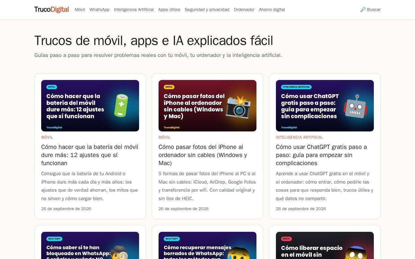Open the battery tips article thumbnail
415x259 pixels.
[x=90, y=106]
